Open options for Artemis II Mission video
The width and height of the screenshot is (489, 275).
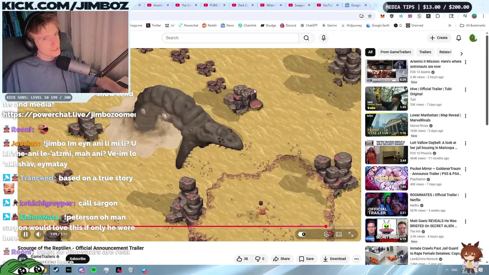[465, 62]
